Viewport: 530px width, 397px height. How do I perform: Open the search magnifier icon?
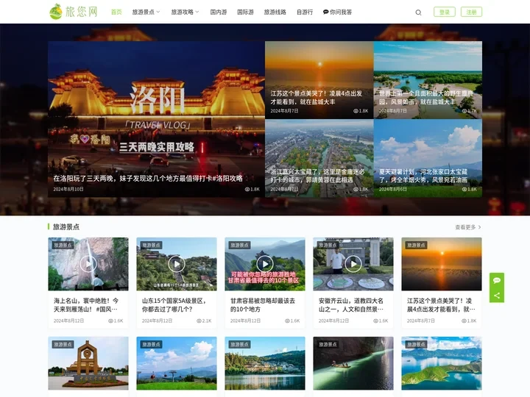tap(418, 12)
